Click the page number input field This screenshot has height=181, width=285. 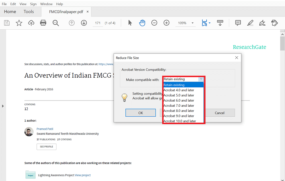(98, 23)
